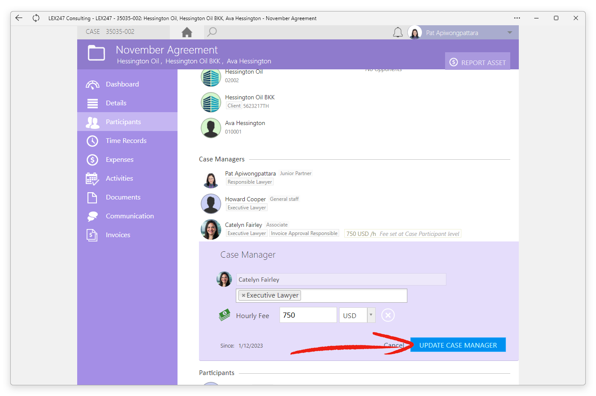596x396 pixels.
Task: Click the case number 35035-002
Action: click(x=120, y=32)
